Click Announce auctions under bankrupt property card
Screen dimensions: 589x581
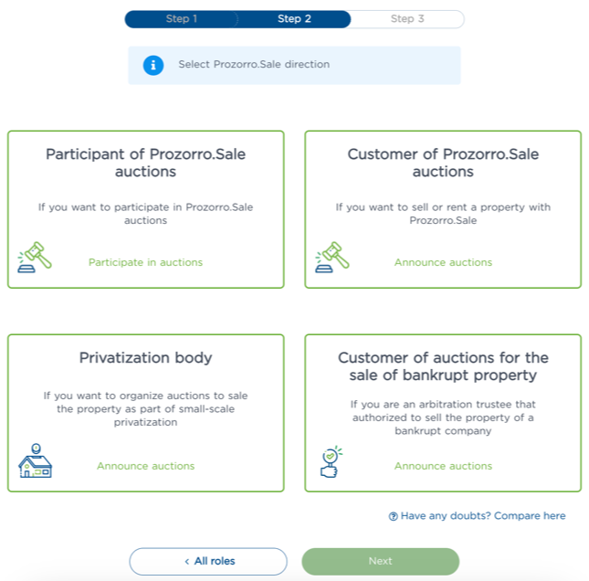tap(443, 466)
